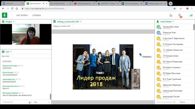Image resolution: width=195 pixels, height=109 pixels.
Task: Click the presenter video thumbnail
Action: pos(26,34)
